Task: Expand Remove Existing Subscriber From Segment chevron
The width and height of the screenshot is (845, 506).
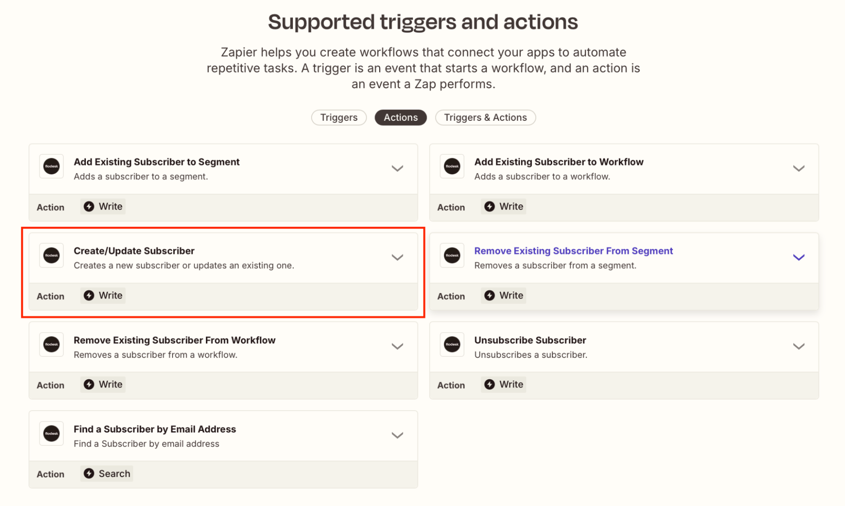Action: coord(798,258)
